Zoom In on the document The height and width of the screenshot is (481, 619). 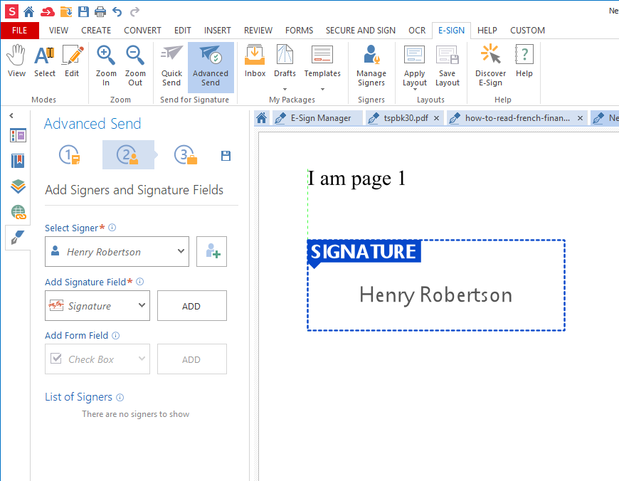pyautogui.click(x=106, y=66)
